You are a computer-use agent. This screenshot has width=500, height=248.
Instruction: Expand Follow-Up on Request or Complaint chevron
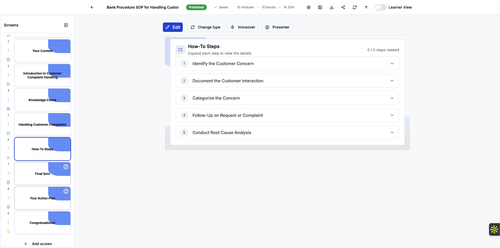392,115
